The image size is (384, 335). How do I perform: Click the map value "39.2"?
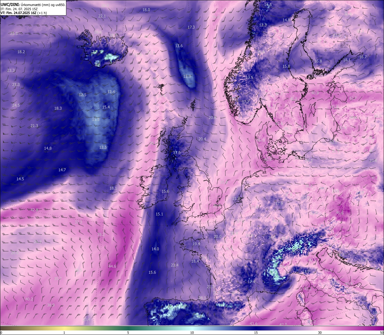(101, 234)
